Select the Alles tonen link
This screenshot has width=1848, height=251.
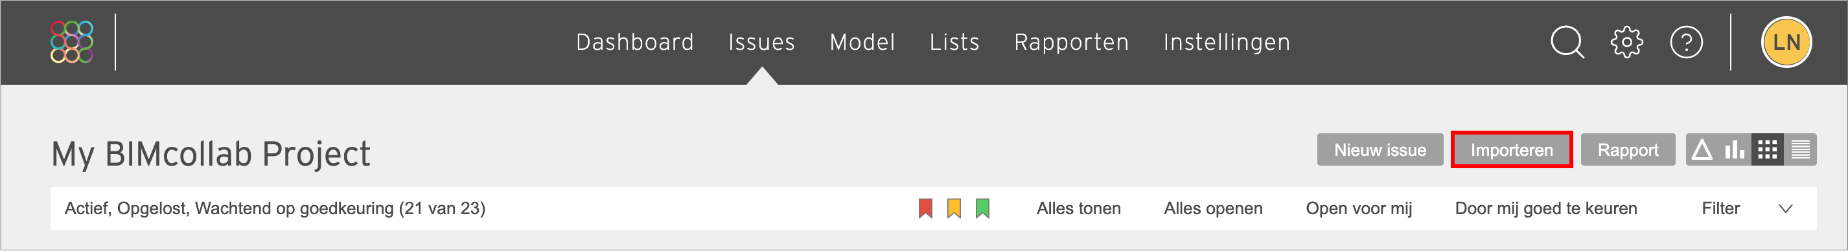coord(1078,209)
